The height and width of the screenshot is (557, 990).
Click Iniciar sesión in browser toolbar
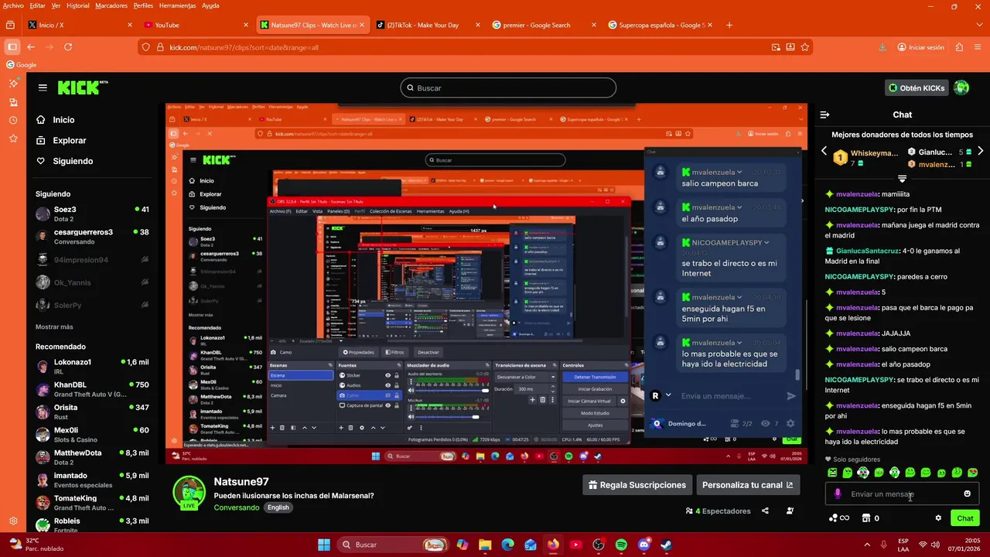[920, 47]
